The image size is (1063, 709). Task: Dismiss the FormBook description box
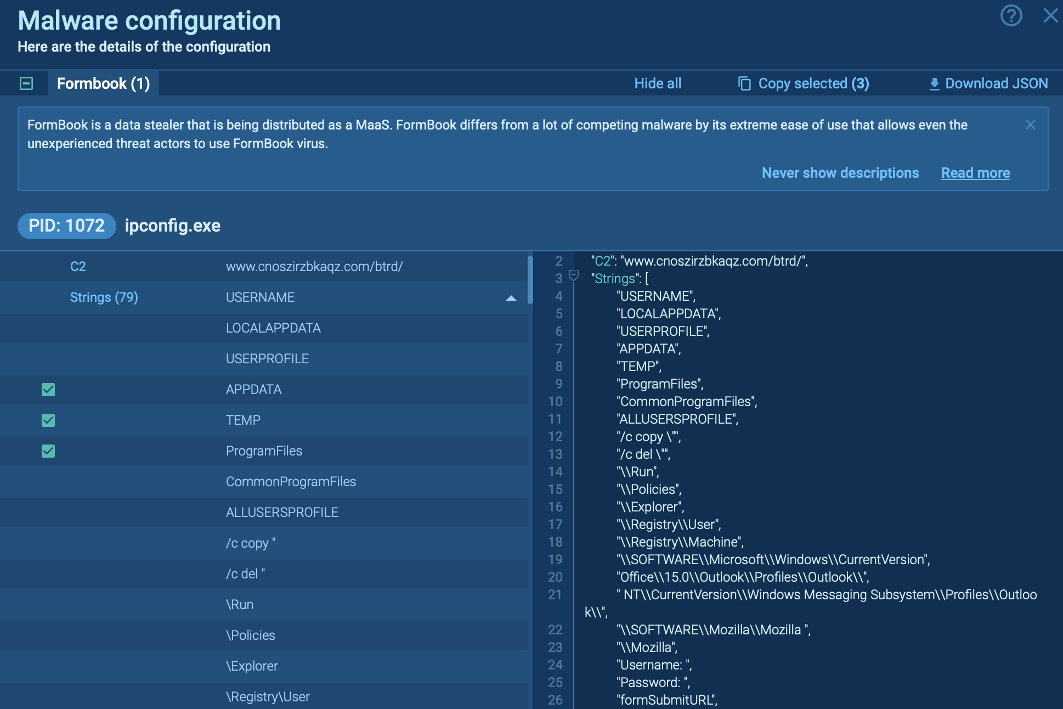click(x=1031, y=125)
